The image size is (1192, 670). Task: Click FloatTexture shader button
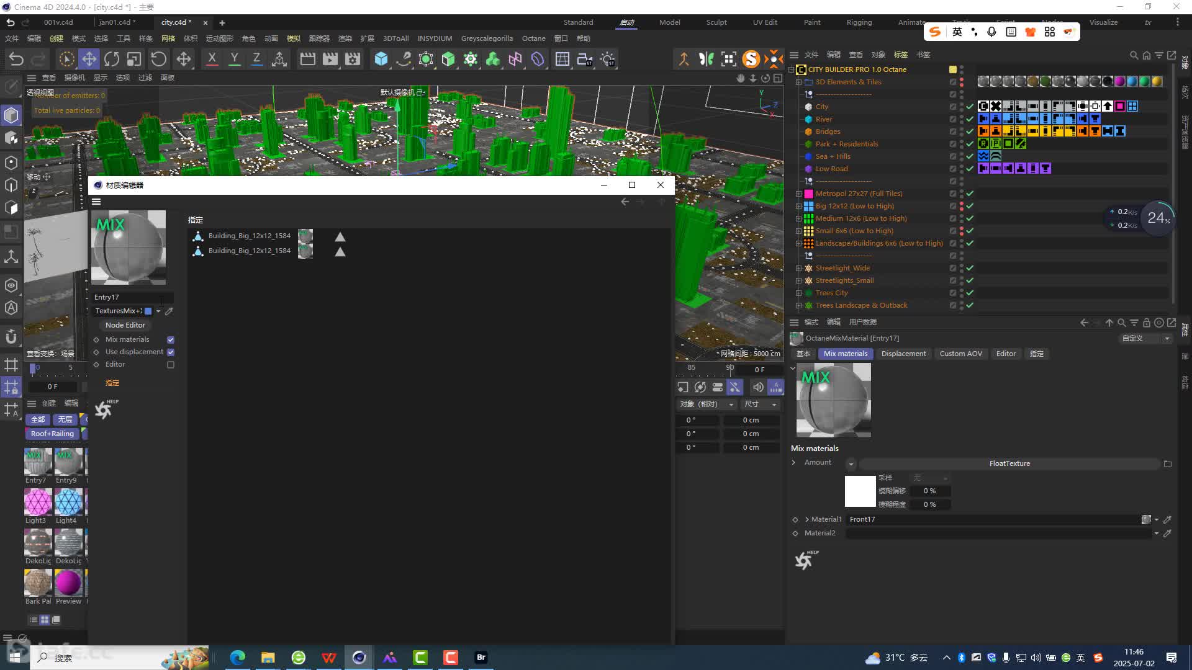(x=1009, y=464)
